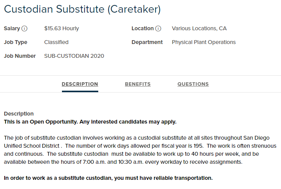Click the Job Type label
281x189 pixels.
tap(16, 42)
